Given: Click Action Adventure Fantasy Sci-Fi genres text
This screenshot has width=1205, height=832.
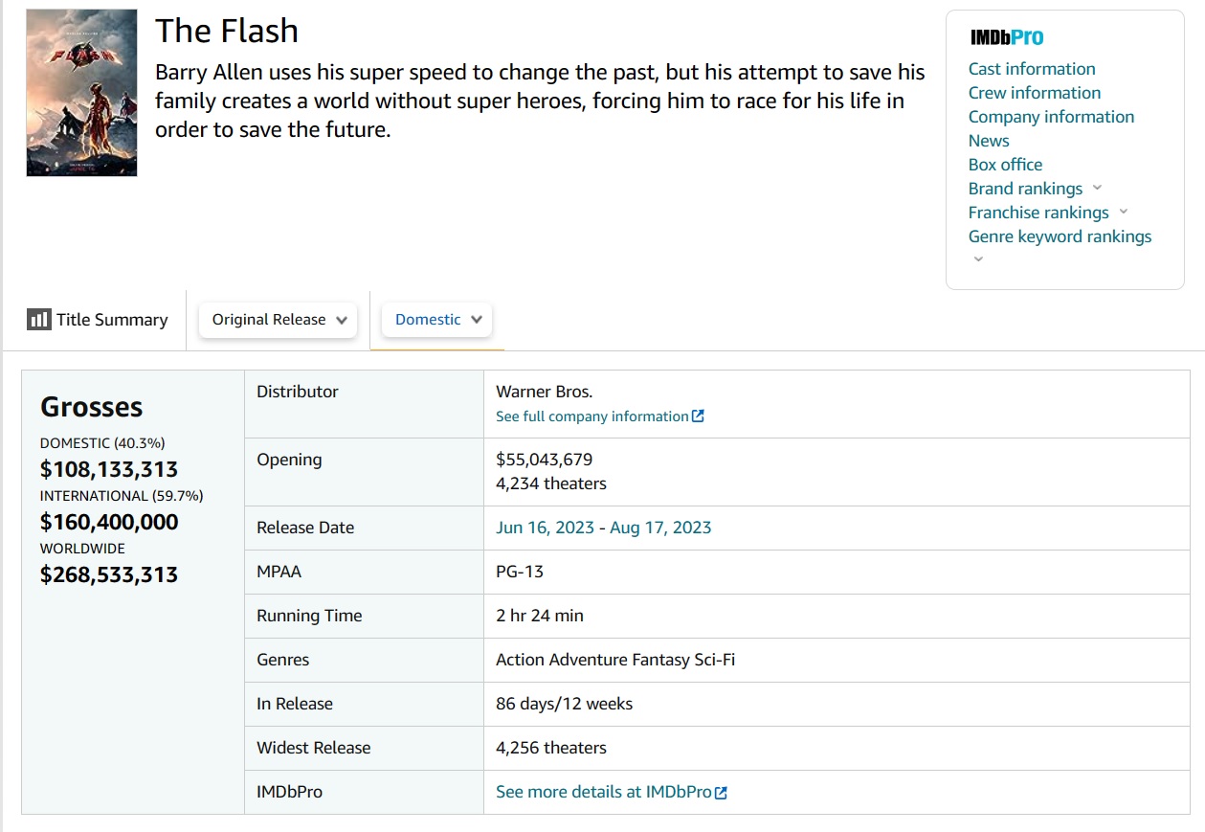Looking at the screenshot, I should (x=615, y=660).
